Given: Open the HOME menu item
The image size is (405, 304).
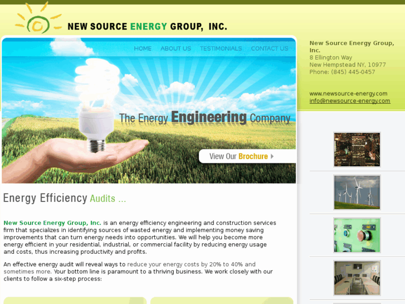Looking at the screenshot, I should [143, 49].
